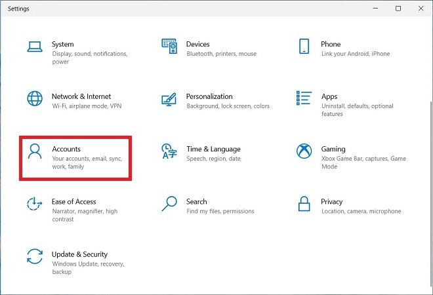Open the System settings title
This screenshot has height=295, width=433.
click(63, 44)
